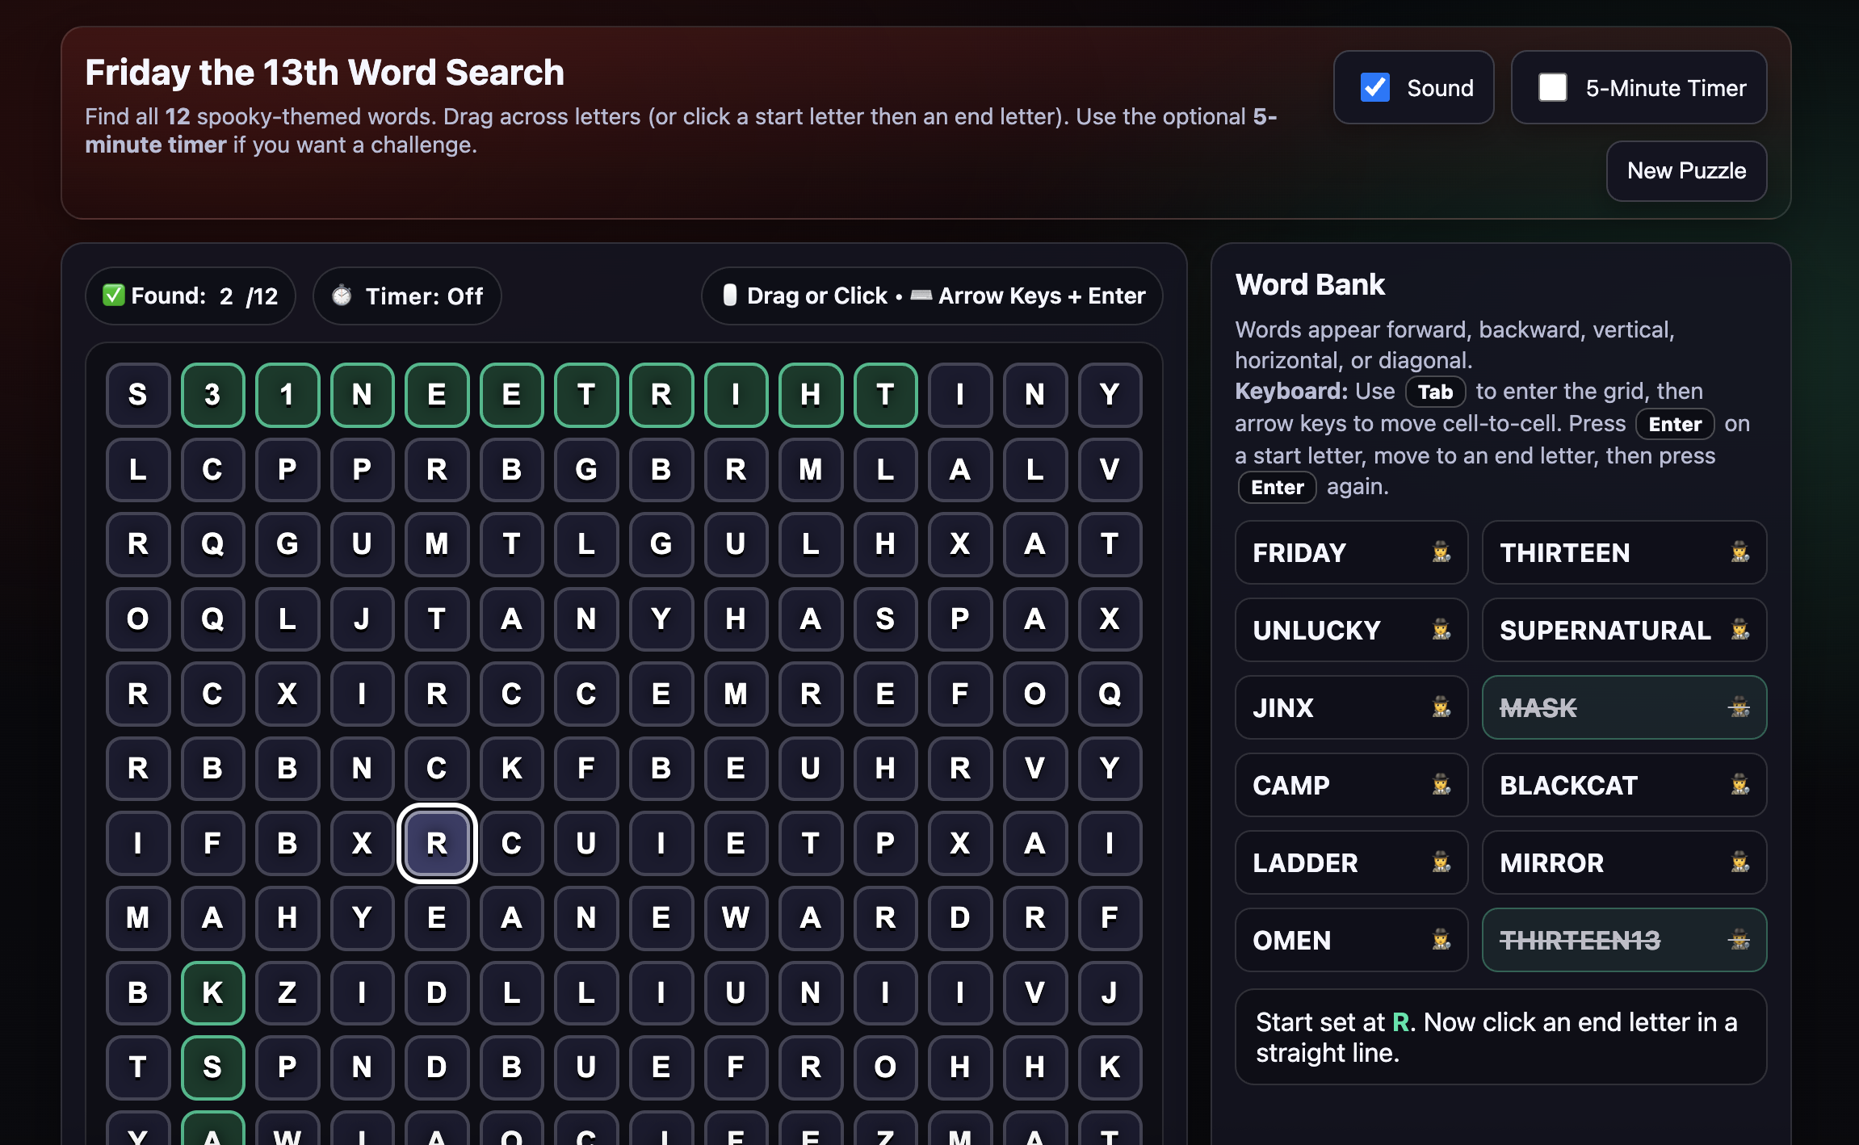Viewport: 1859px width, 1145px height.
Task: Toggle the Sound checkbox
Action: (x=1374, y=87)
